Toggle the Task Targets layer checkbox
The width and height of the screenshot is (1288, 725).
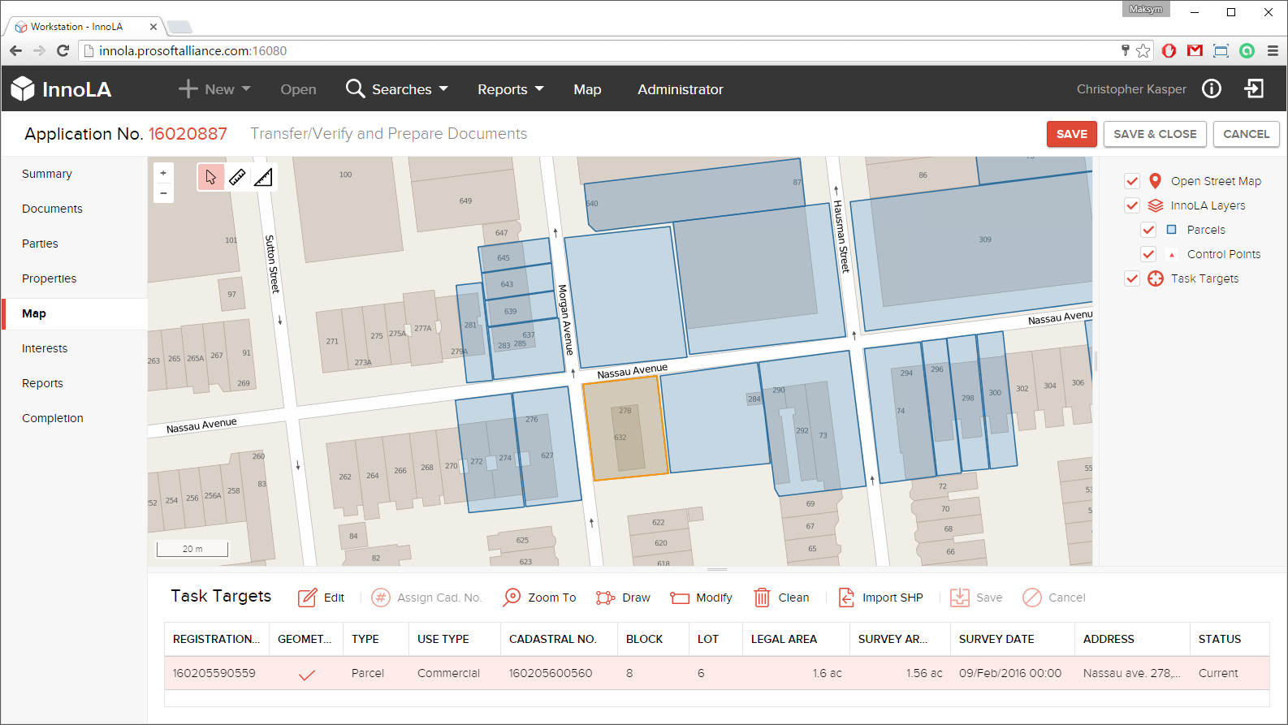pos(1132,278)
